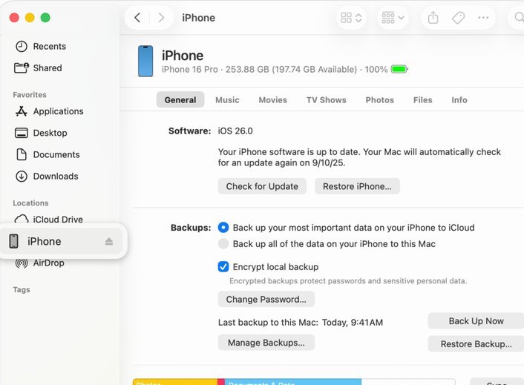Click the Tags section header
This screenshot has width=524, height=385.
[x=22, y=290]
